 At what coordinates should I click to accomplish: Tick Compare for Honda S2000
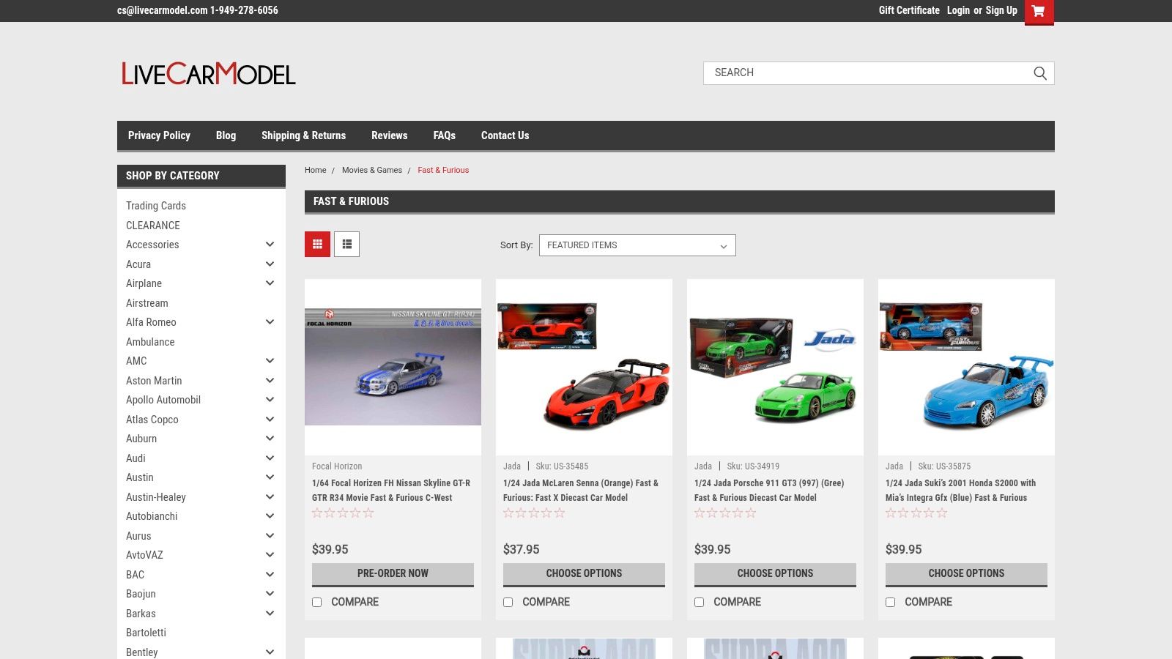pos(891,602)
